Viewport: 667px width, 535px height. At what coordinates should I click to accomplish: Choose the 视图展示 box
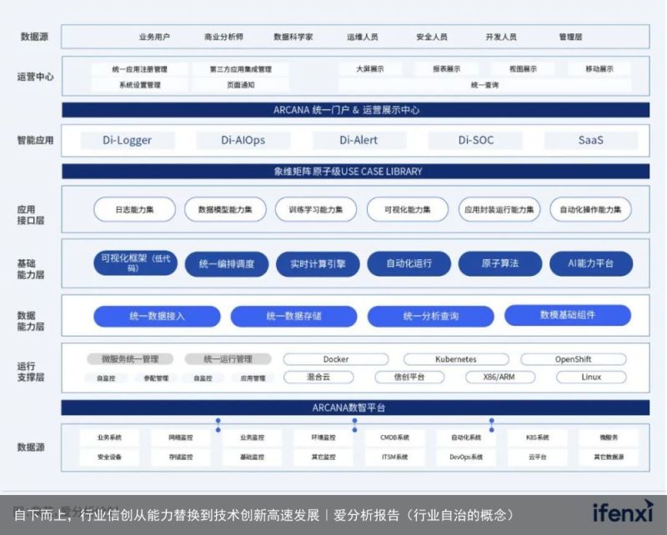(x=523, y=68)
